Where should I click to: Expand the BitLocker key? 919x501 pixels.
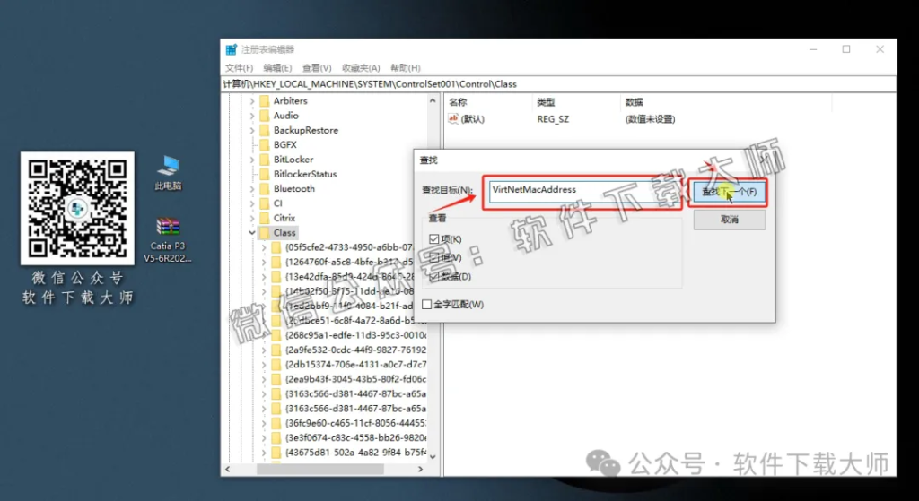click(252, 160)
